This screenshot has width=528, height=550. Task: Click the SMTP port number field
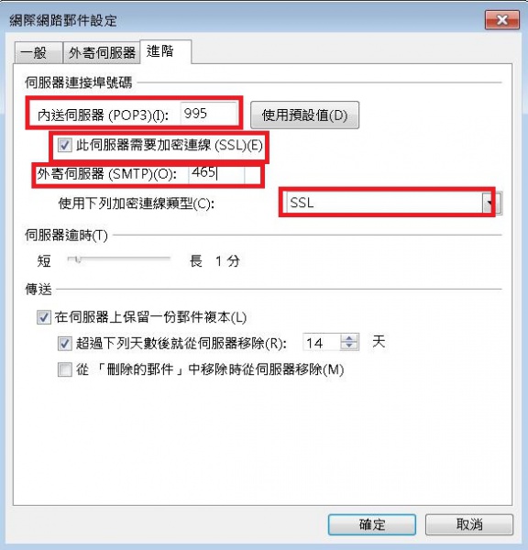pyautogui.click(x=216, y=173)
